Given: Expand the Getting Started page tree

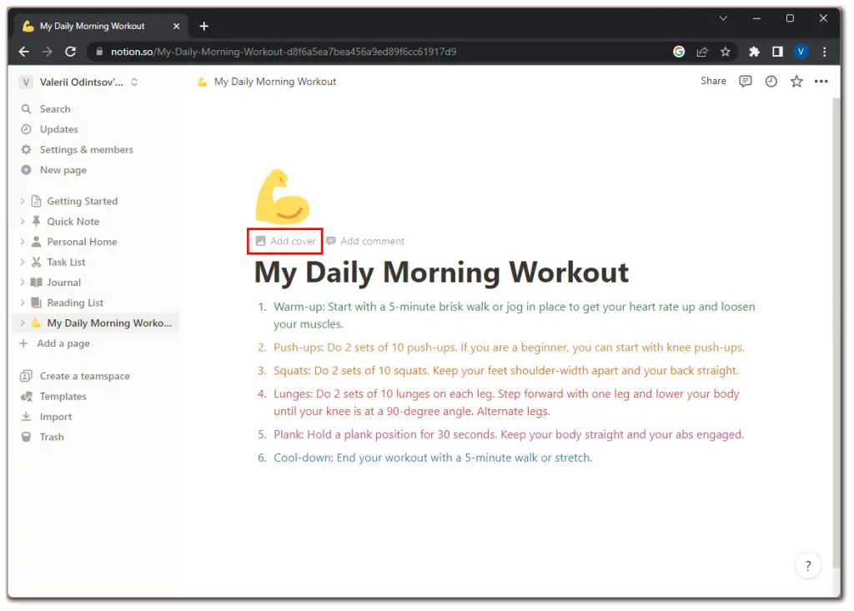Looking at the screenshot, I should click(23, 201).
